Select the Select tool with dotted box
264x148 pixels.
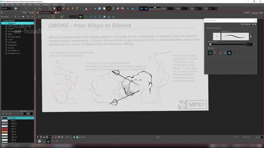(49, 8)
